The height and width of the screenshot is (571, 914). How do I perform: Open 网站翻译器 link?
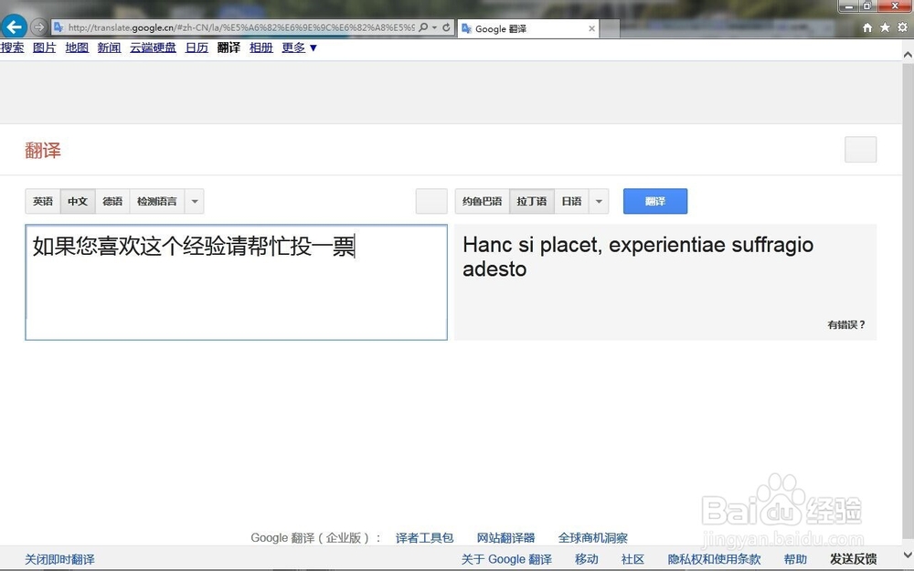[505, 538]
